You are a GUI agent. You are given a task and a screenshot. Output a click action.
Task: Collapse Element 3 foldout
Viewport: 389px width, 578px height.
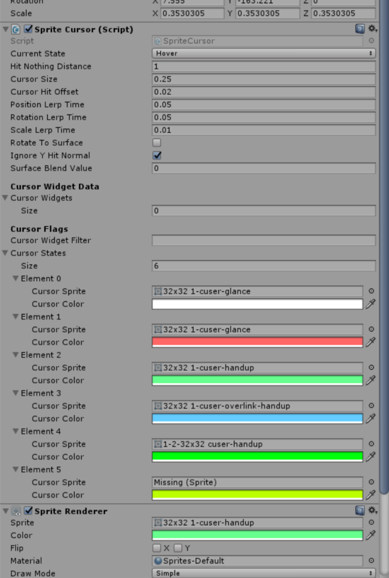15,393
